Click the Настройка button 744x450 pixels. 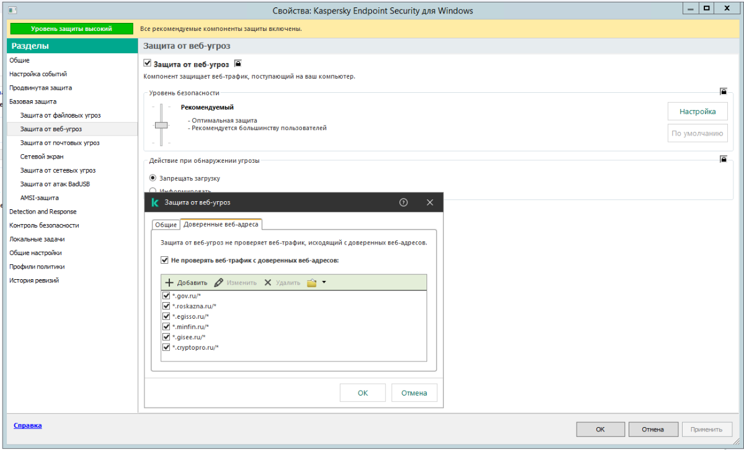[x=697, y=111]
